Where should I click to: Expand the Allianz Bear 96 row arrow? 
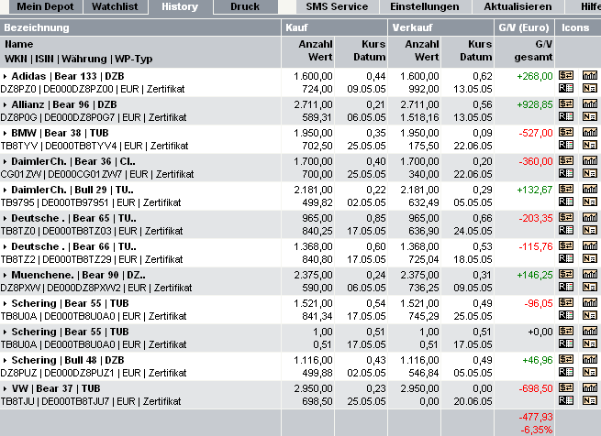click(x=5, y=104)
